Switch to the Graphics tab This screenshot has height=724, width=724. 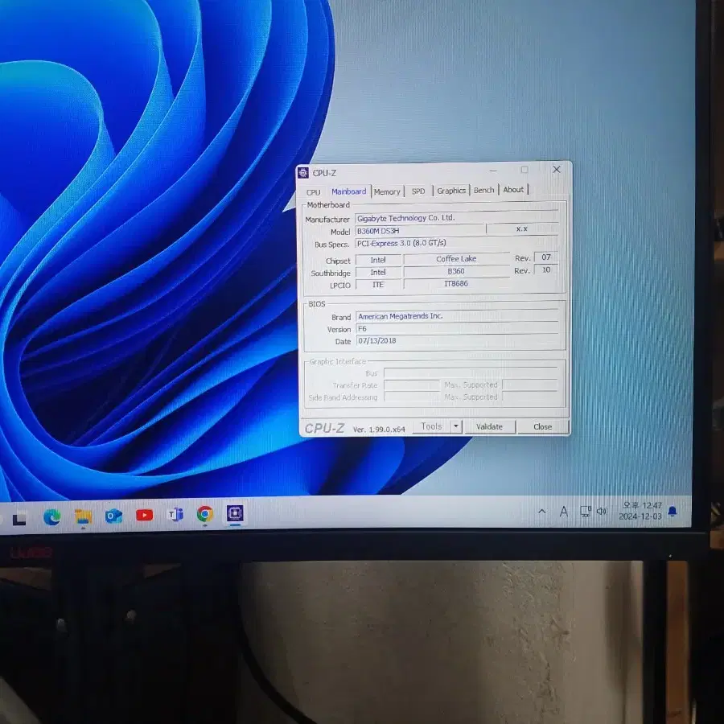451,191
